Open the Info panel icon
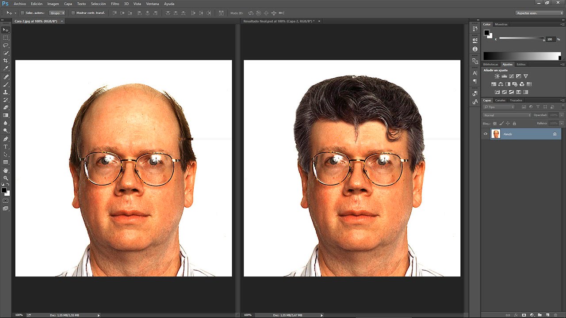The height and width of the screenshot is (318, 566). pos(475,49)
